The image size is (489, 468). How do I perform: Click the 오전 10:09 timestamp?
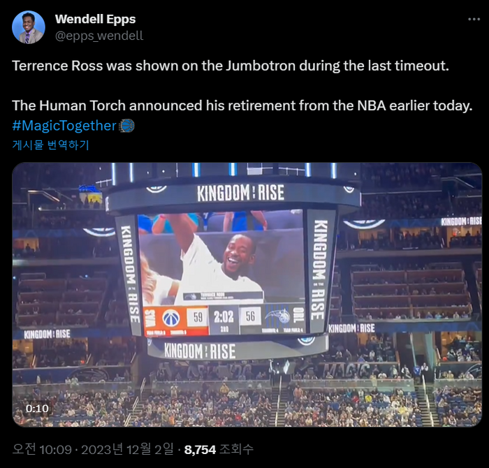click(42, 449)
